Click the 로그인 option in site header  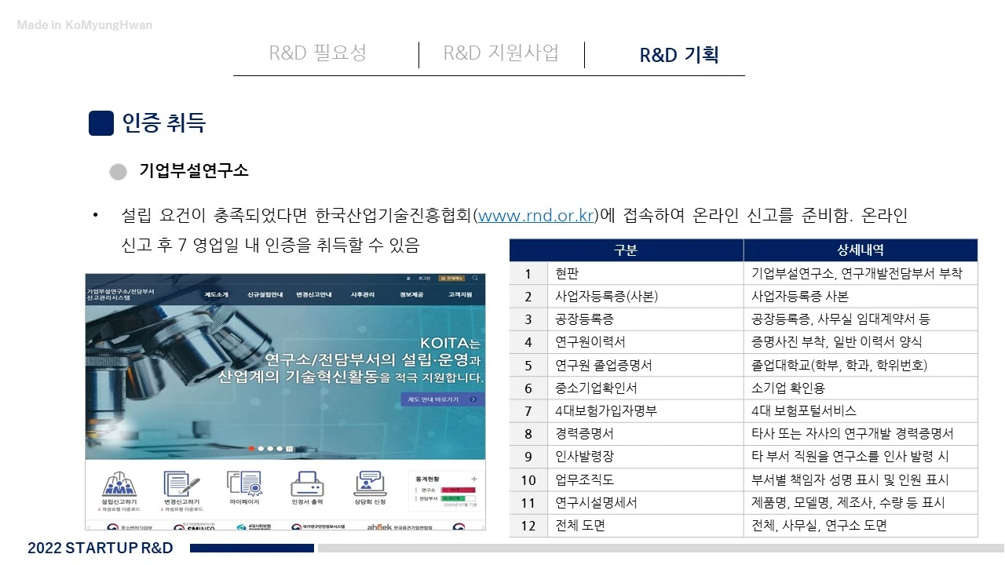click(422, 278)
